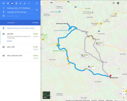Image resolution: width=127 pixels, height=101 pixels.
Task: Select cycling directions mode
Action: [x=25, y=3]
